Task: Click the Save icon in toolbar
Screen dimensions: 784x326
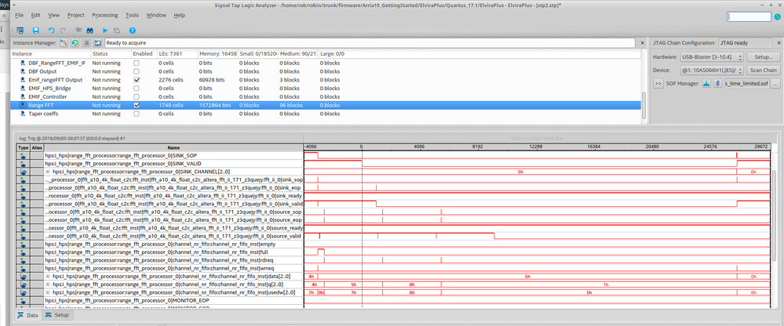Action: (36, 31)
